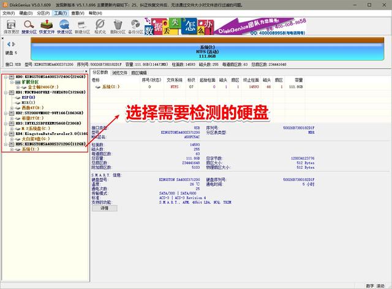Viewport: 392px width, 289px height.
Task: Select the 系统(I:) row in partition table
Action: (197, 87)
